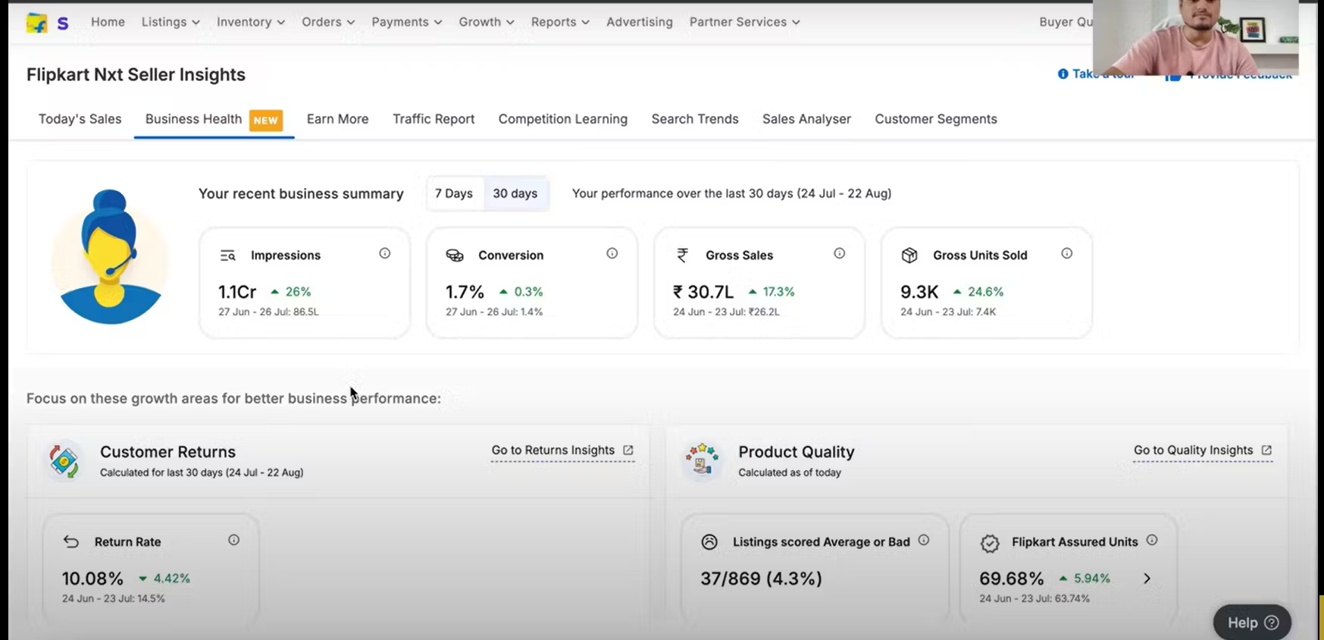Click the Flipkart seller logo icon
The width and height of the screenshot is (1324, 640).
pos(37,23)
